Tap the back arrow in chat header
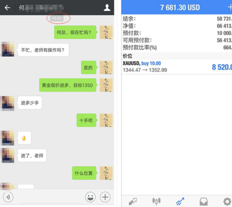This screenshot has width=232, height=207. (x=7, y=7)
